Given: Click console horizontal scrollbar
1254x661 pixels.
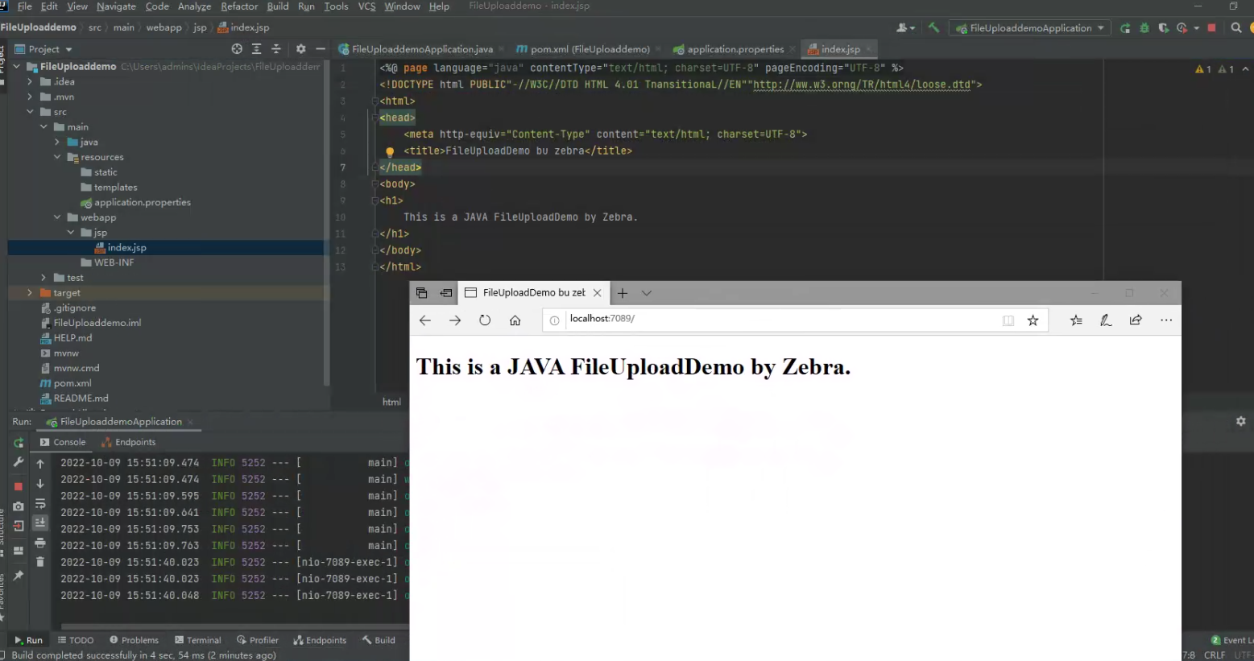Looking at the screenshot, I should (x=234, y=626).
